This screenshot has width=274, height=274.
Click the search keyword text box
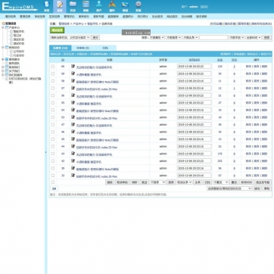click(213, 37)
